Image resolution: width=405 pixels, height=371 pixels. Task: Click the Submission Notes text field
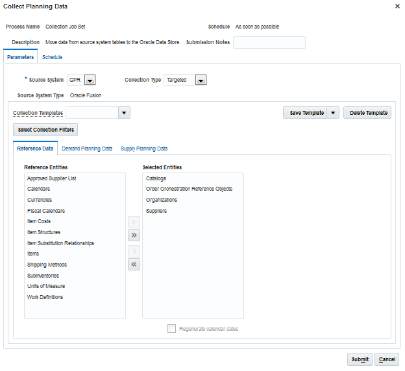(269, 43)
